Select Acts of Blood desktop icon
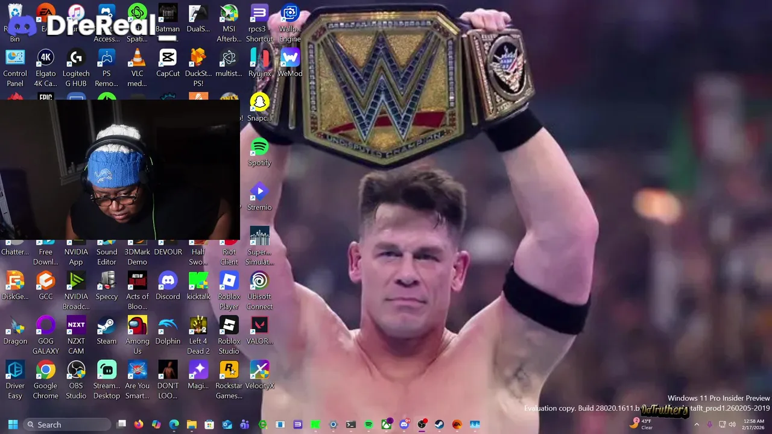Screen dimensions: 772x434 click(x=138, y=291)
